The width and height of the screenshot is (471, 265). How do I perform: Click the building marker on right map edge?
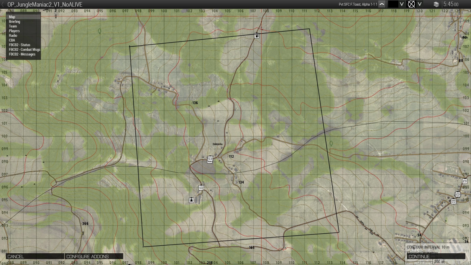pos(464,181)
